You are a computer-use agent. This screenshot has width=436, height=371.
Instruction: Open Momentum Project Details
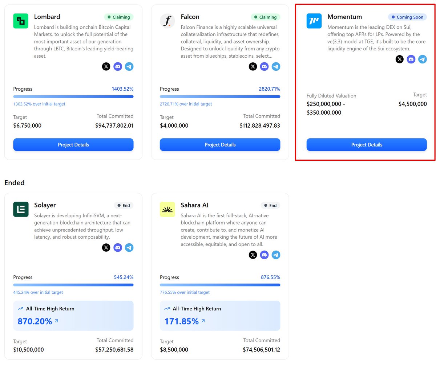(x=367, y=145)
